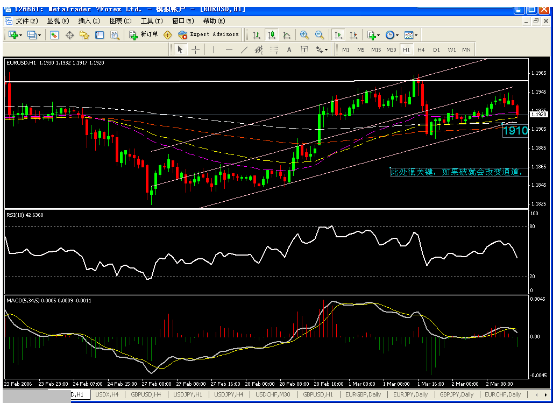Viewport: 553px width, 403px height.
Task: Select the trendline drawing tool
Action: [x=244, y=50]
